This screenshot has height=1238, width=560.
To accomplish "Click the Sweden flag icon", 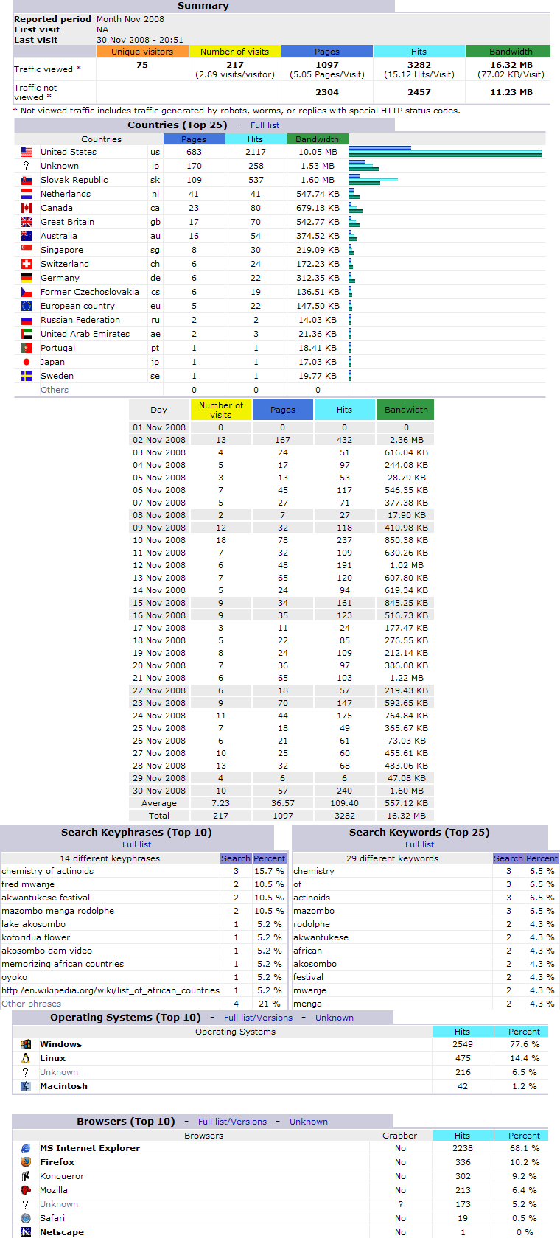I will click(x=27, y=376).
